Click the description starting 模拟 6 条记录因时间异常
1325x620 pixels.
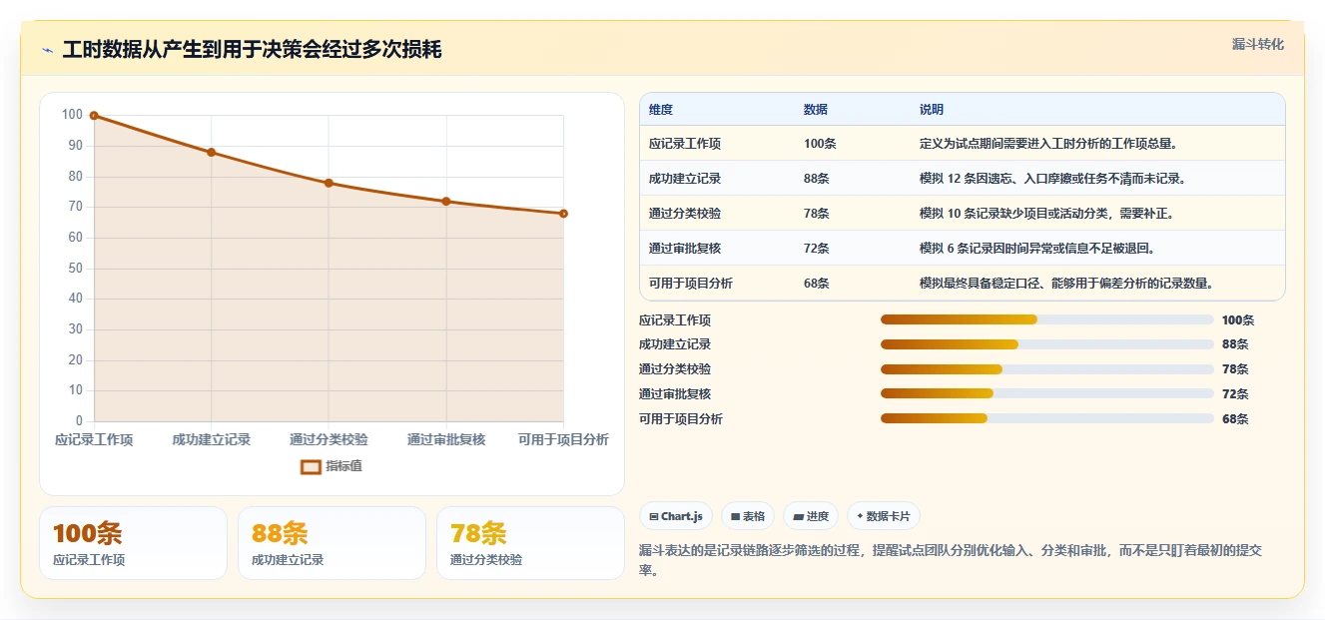click(1037, 249)
